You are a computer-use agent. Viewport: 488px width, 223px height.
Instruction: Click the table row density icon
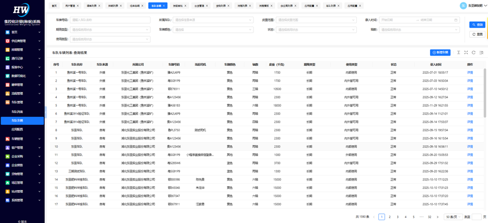coord(458,53)
